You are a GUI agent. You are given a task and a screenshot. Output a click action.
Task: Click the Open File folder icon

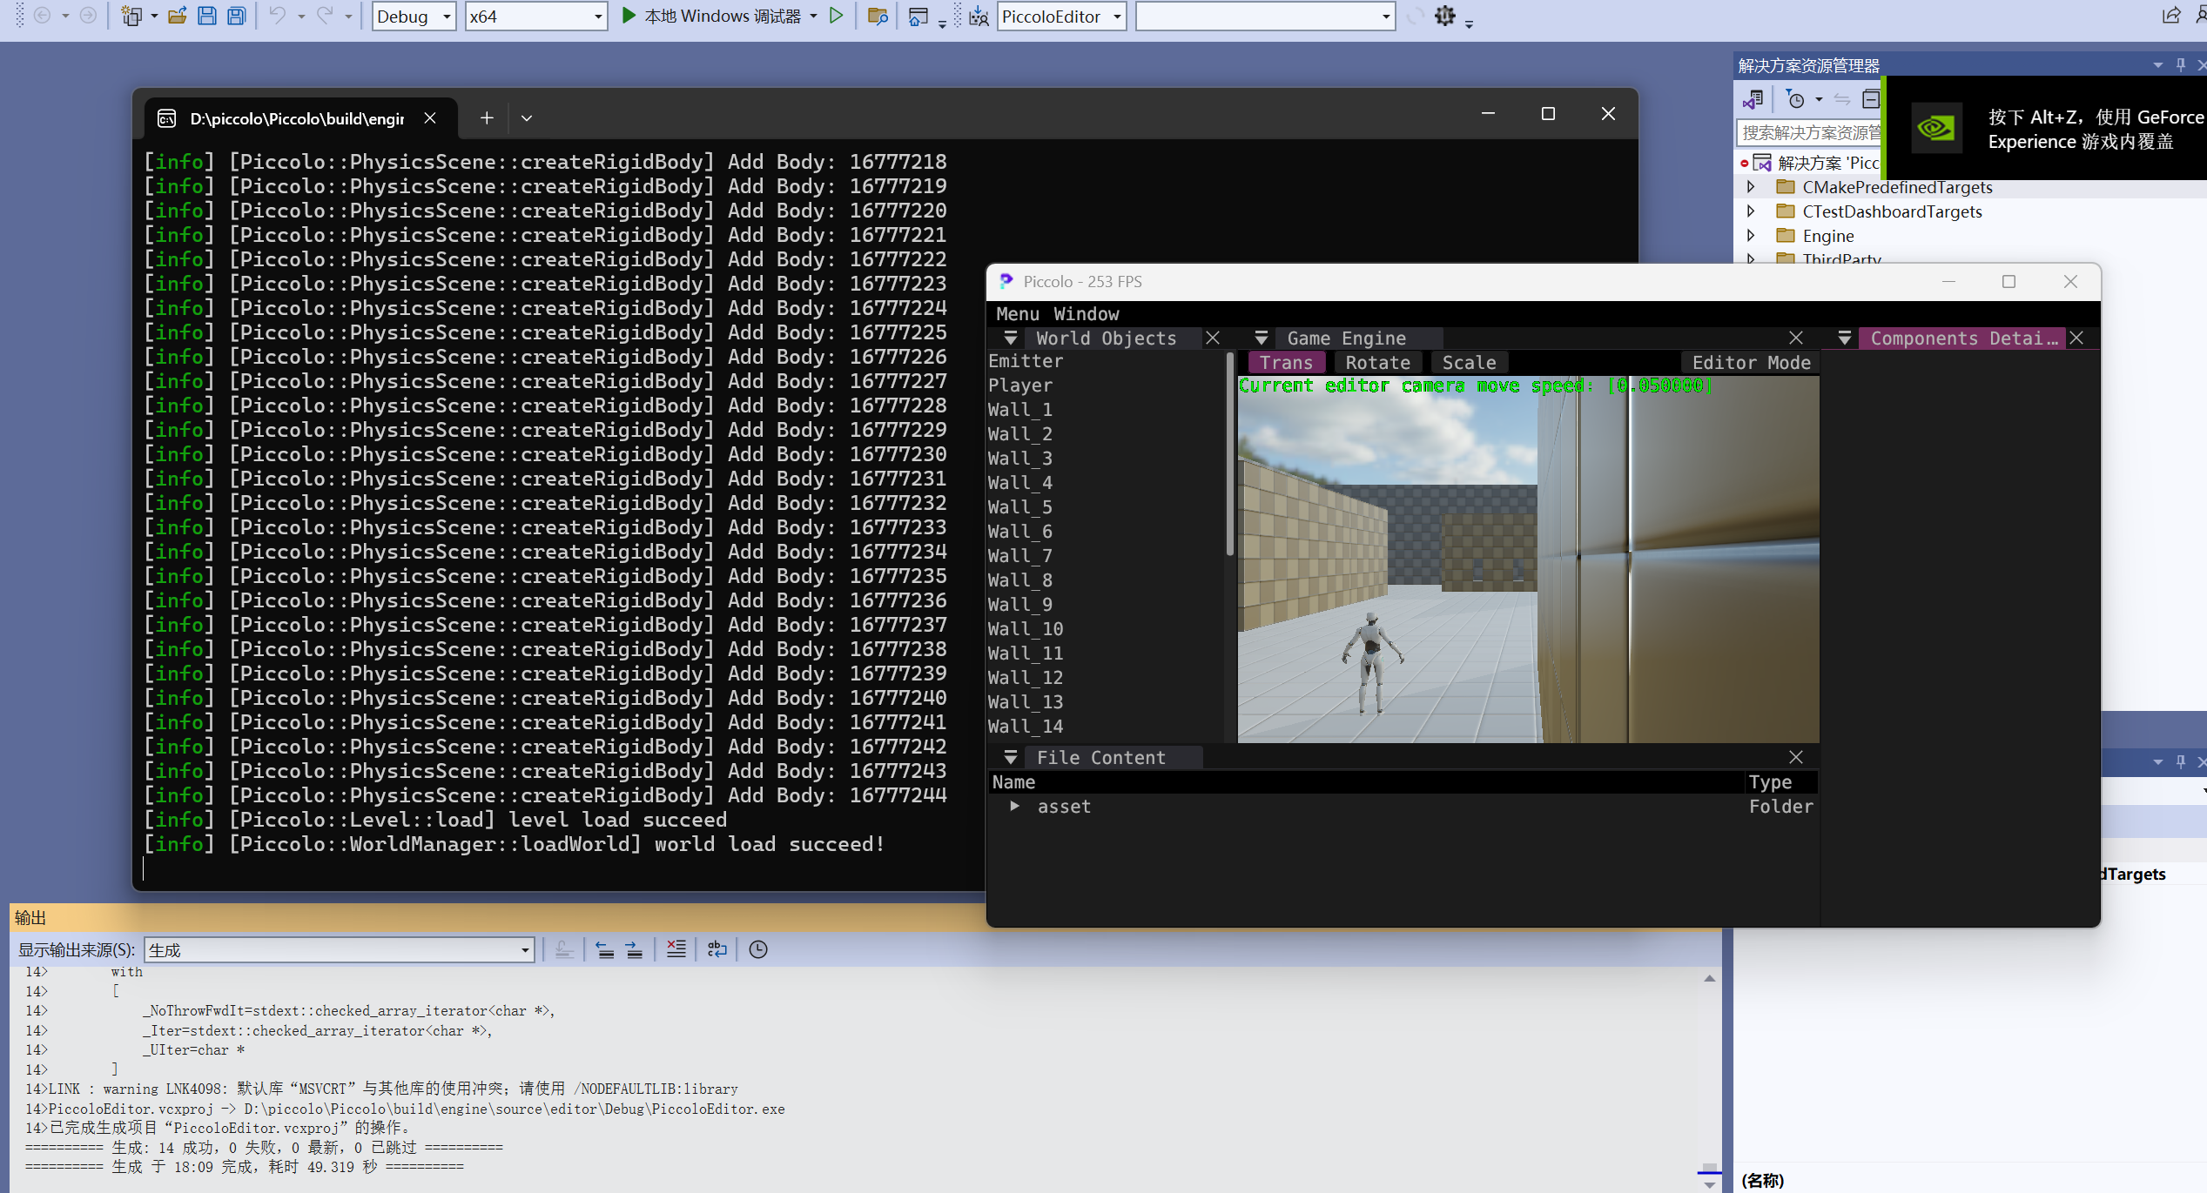178,16
